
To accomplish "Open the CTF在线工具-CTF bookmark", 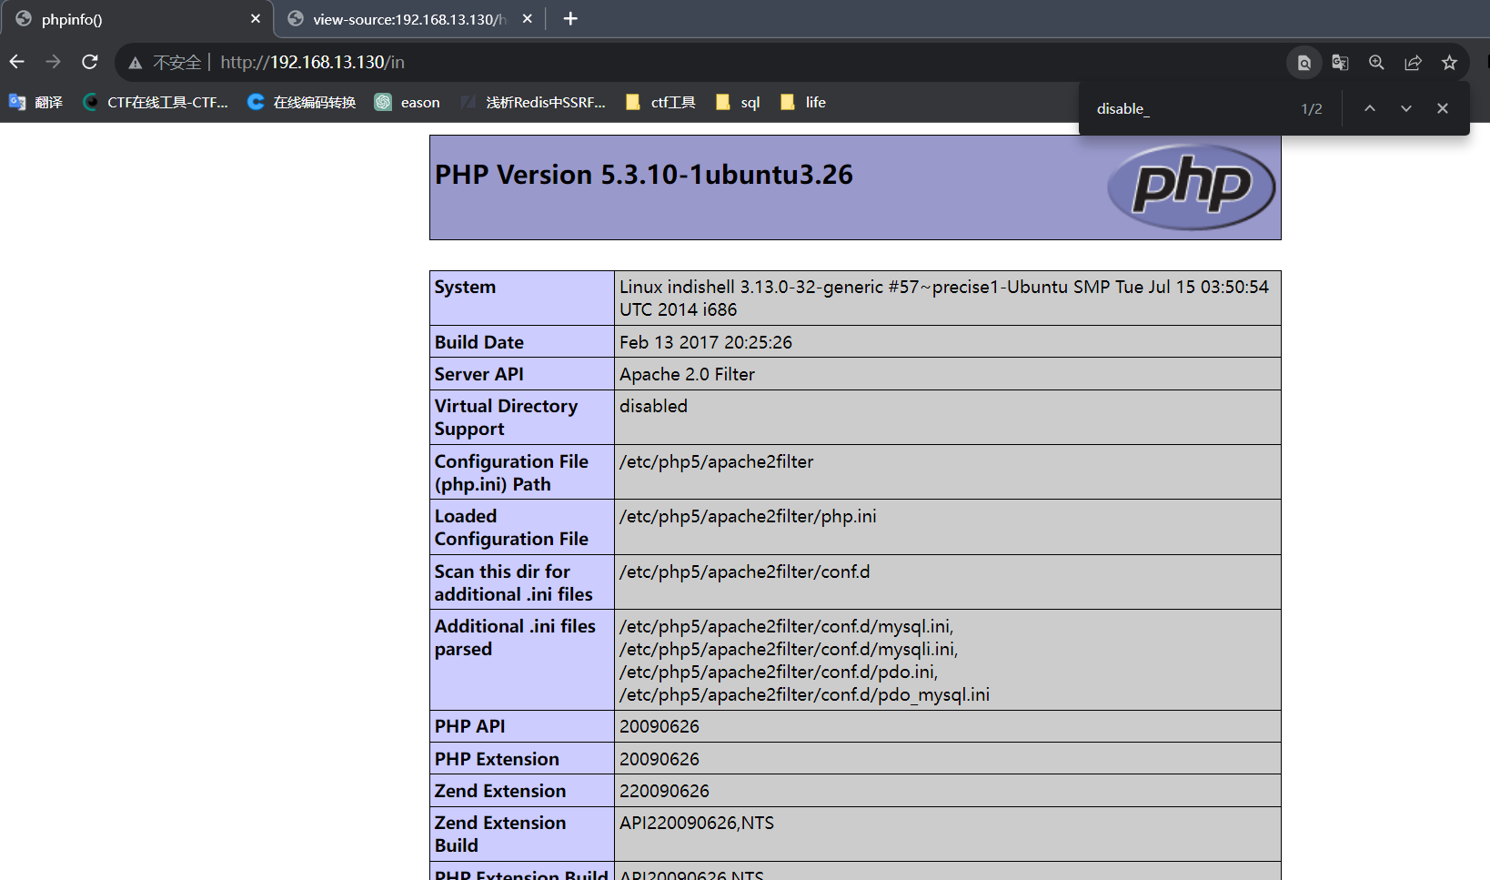I will 155,102.
